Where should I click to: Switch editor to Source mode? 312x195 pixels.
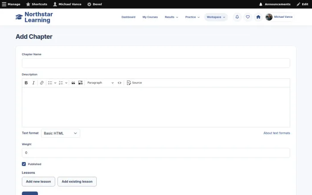tap(134, 83)
